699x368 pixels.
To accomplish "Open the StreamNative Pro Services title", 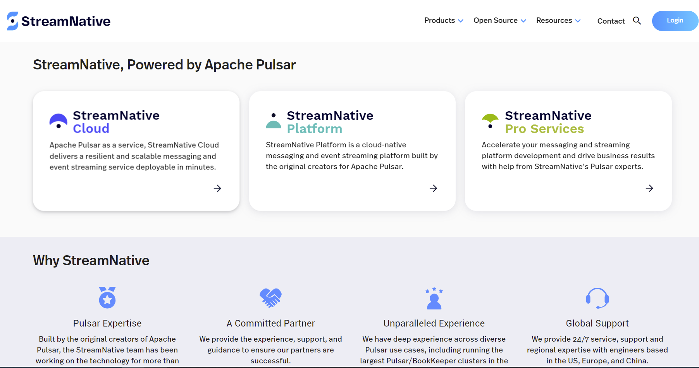I will pos(548,122).
